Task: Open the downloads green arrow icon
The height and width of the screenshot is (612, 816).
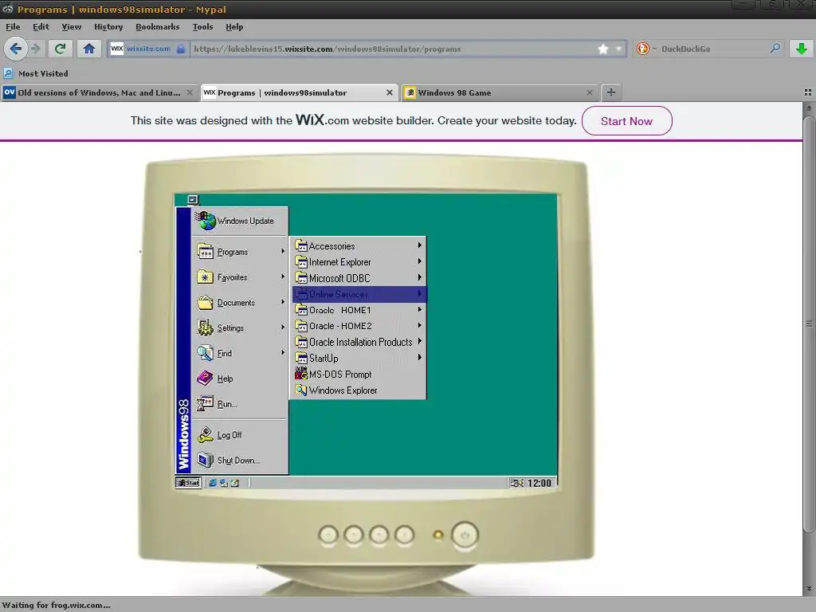Action: click(802, 49)
